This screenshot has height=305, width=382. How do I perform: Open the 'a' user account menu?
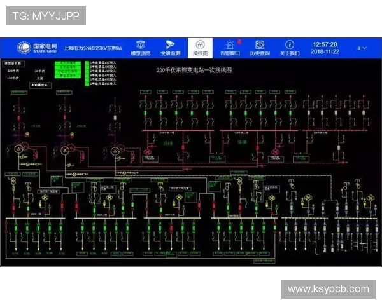359,48
